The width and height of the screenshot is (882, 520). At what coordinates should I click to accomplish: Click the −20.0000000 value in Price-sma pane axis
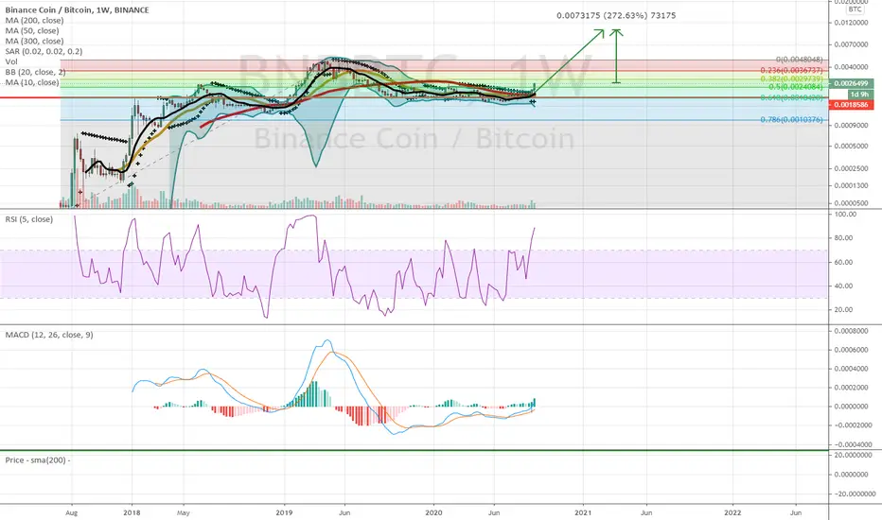[854, 494]
